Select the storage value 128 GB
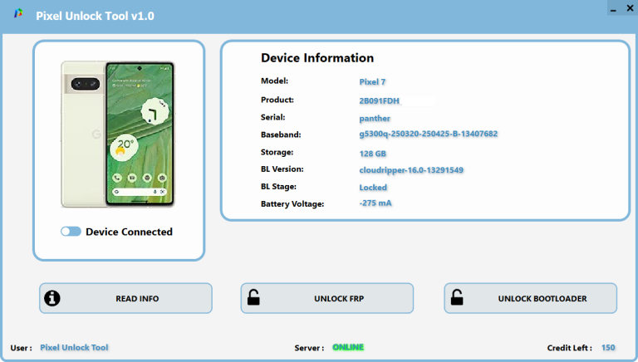Image resolution: width=638 pixels, height=362 pixels. tap(373, 154)
